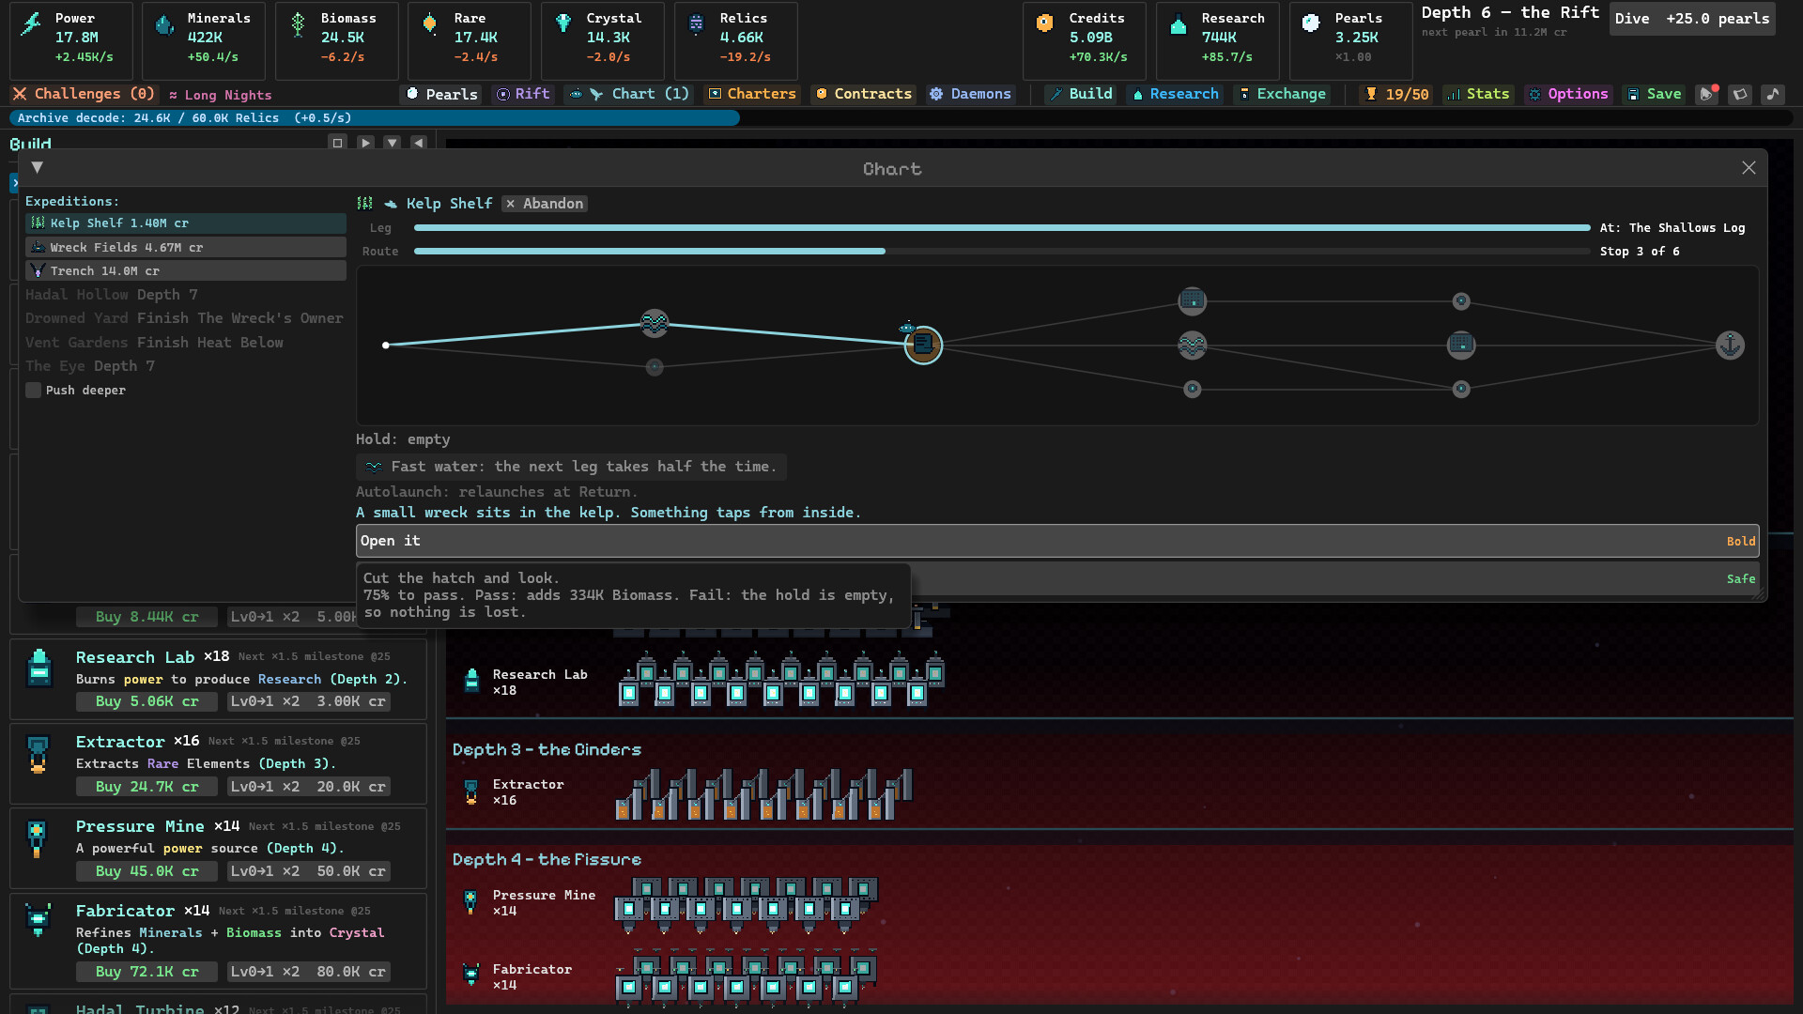Viewport: 1803px width, 1014px height.
Task: Choose the second-to-last middle grid node
Action: 1461,345
